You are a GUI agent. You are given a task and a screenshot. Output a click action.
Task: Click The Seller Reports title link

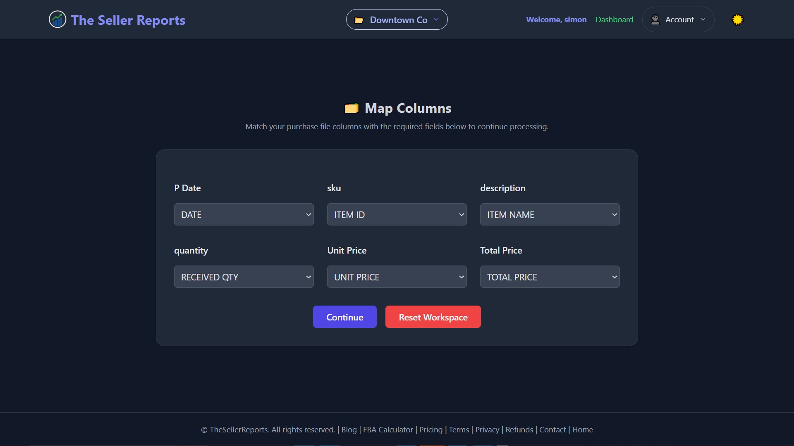point(128,20)
